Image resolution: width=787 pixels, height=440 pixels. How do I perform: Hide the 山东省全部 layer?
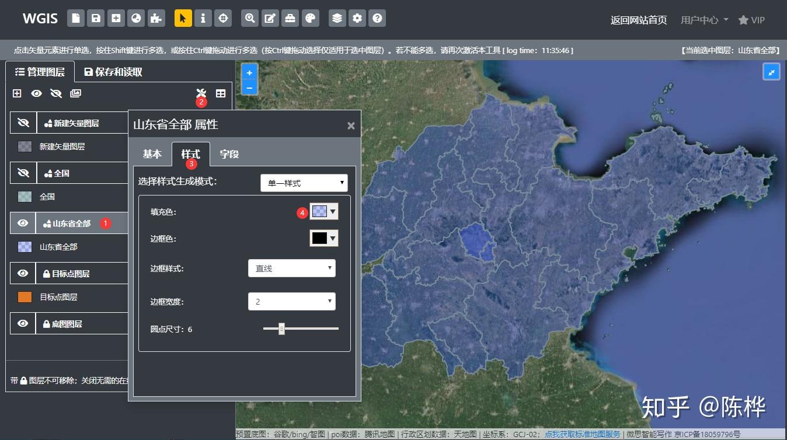23,223
